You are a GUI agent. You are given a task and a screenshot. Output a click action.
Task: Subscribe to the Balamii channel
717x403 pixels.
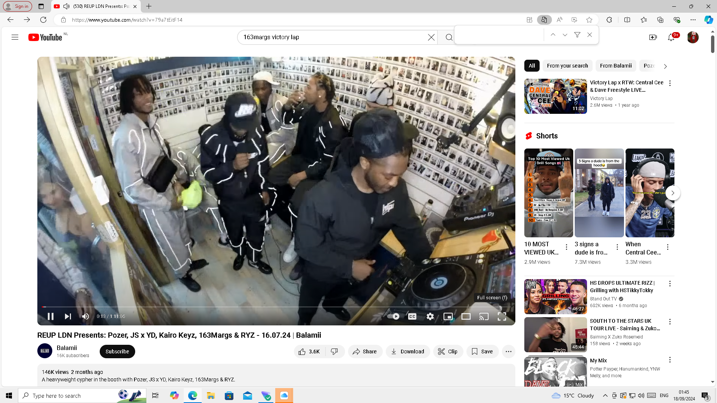(x=117, y=352)
